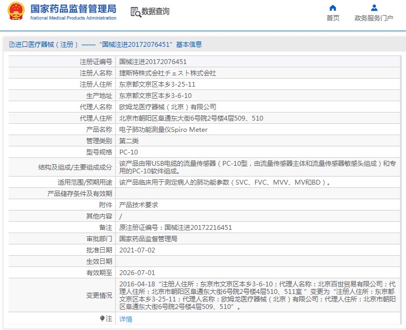Click the 数据查询 magnifier document icon
Viewport: 406px width, 330px height.
pos(136,12)
